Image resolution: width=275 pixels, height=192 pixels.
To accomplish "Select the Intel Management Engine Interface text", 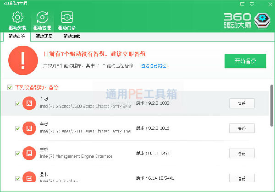I will point(76,156).
